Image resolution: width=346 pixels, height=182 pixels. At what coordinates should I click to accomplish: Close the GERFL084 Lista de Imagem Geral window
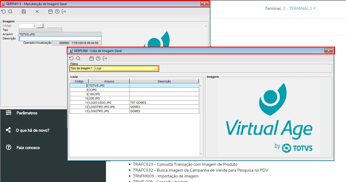(x=328, y=51)
